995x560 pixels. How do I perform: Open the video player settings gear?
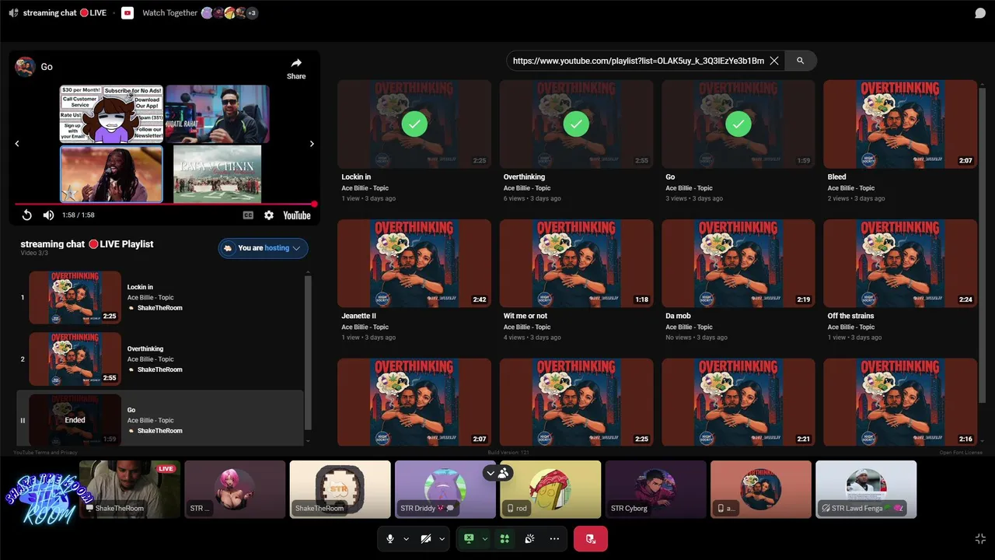pos(269,215)
